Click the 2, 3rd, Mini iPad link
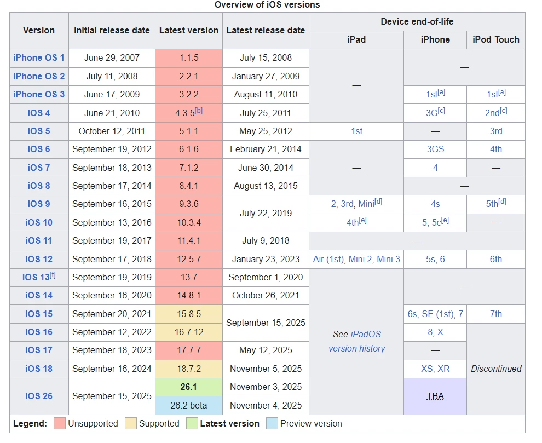The image size is (542, 443). (353, 204)
